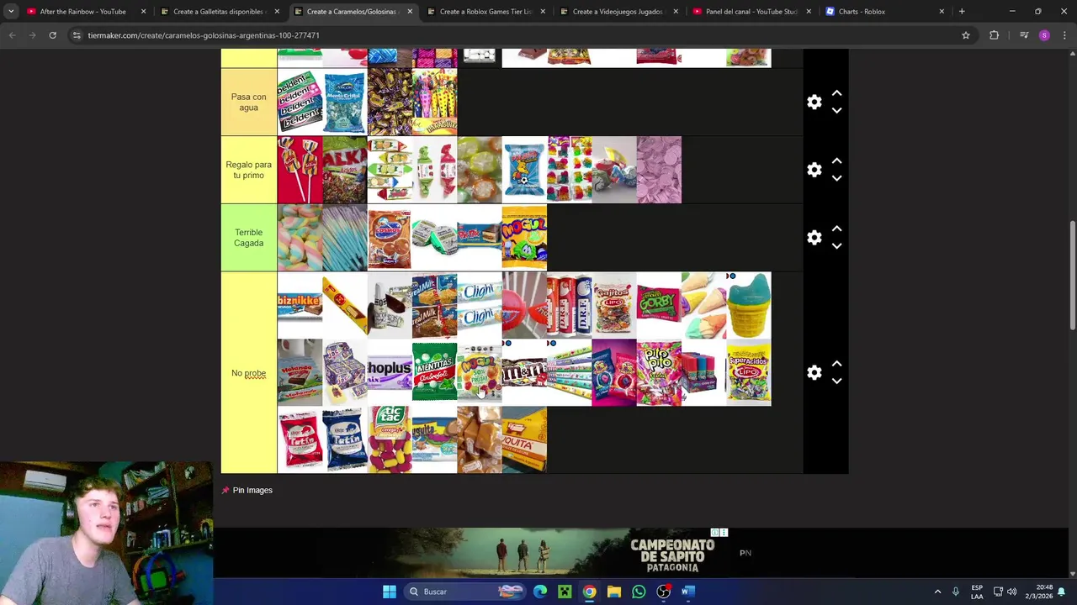Open Minecraft from taskbar
The height and width of the screenshot is (605, 1077).
[565, 592]
